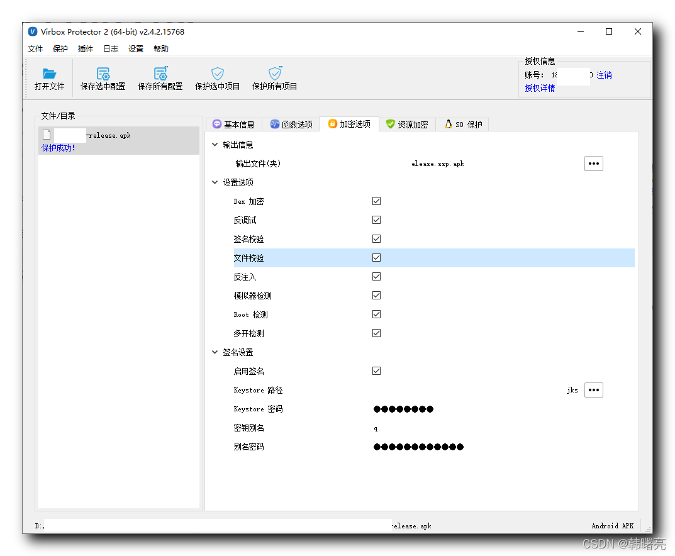Click the 启用签名 row label
Image resolution: width=675 pixels, height=556 pixels.
249,371
